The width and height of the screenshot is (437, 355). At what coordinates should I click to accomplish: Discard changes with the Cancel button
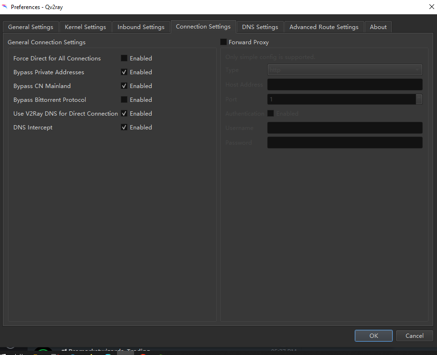415,335
